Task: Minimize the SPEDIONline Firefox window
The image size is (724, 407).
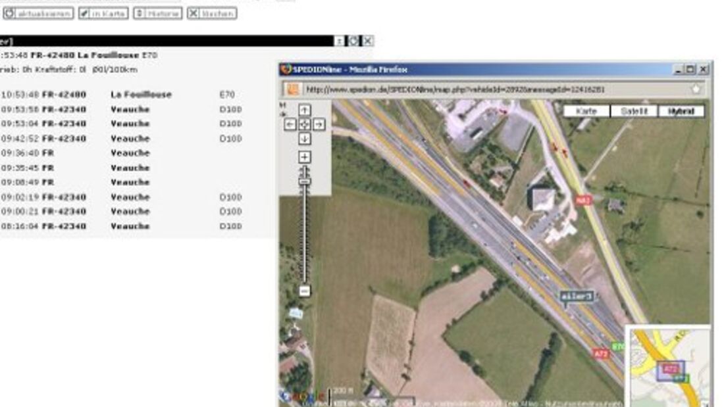Action: tap(678, 70)
